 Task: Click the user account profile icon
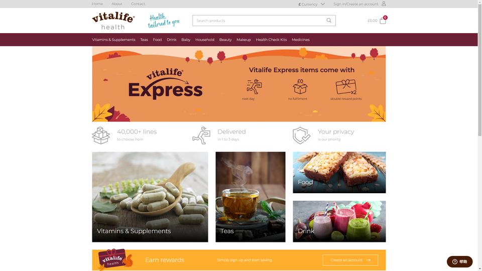pos(384,4)
